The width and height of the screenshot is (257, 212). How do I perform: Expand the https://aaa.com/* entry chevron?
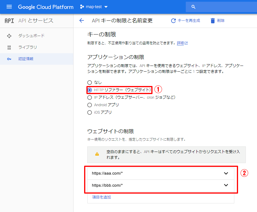pos(226,173)
